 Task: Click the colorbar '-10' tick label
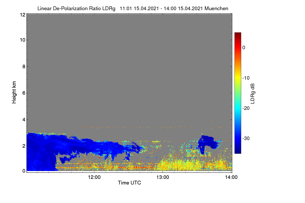246,78
